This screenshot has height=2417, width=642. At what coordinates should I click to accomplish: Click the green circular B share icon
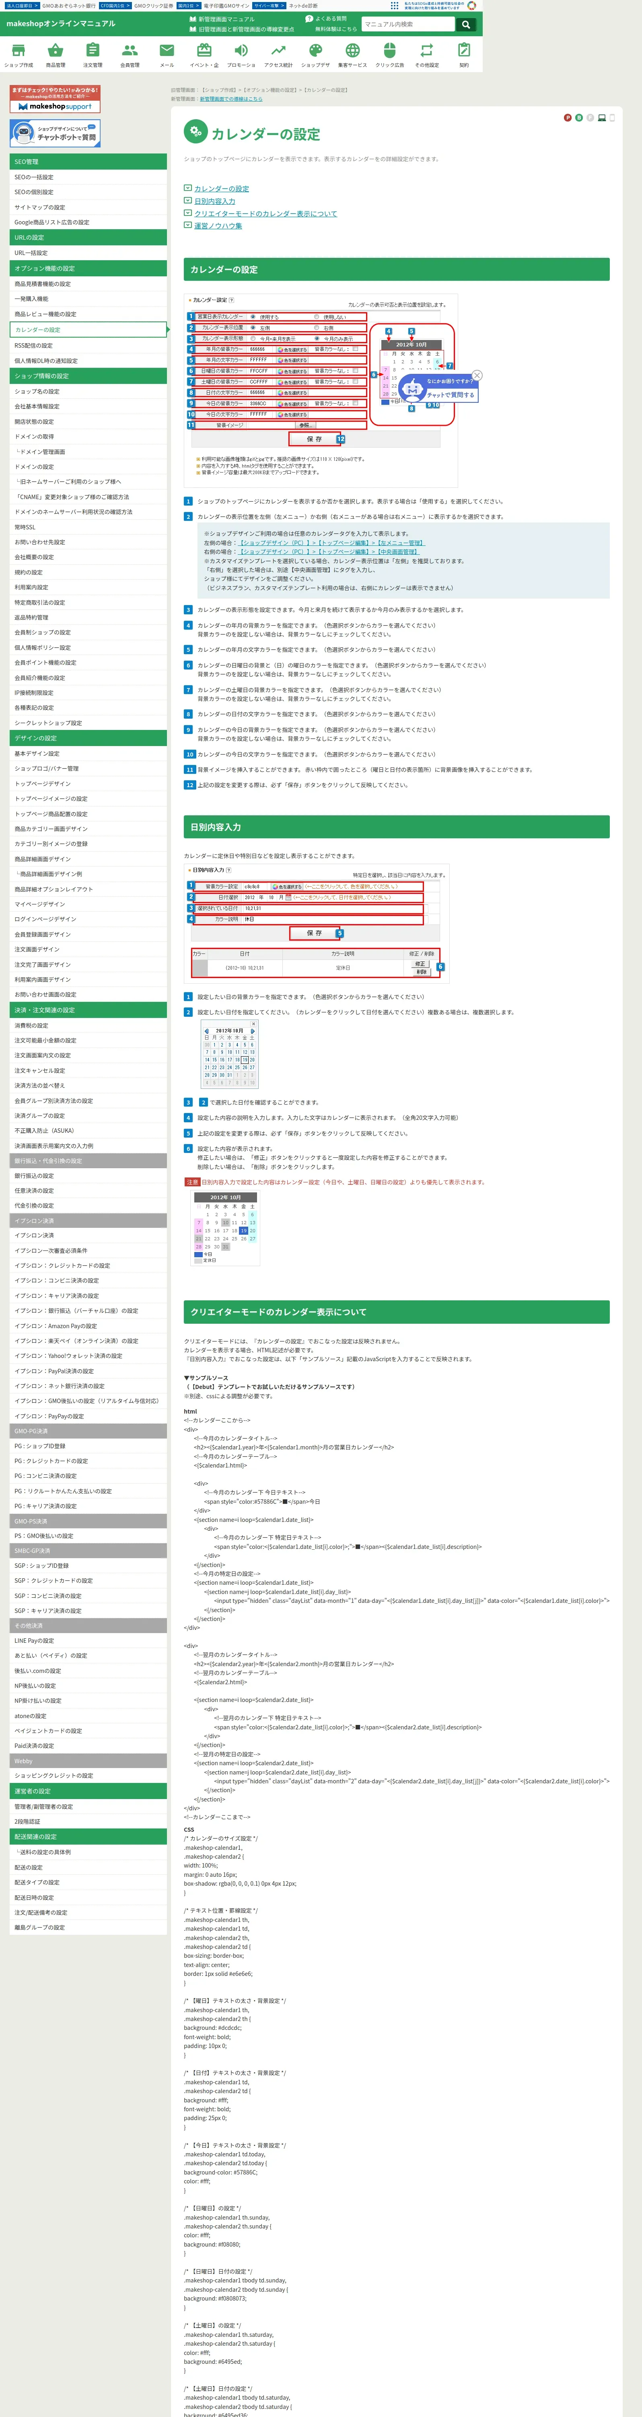(x=578, y=117)
